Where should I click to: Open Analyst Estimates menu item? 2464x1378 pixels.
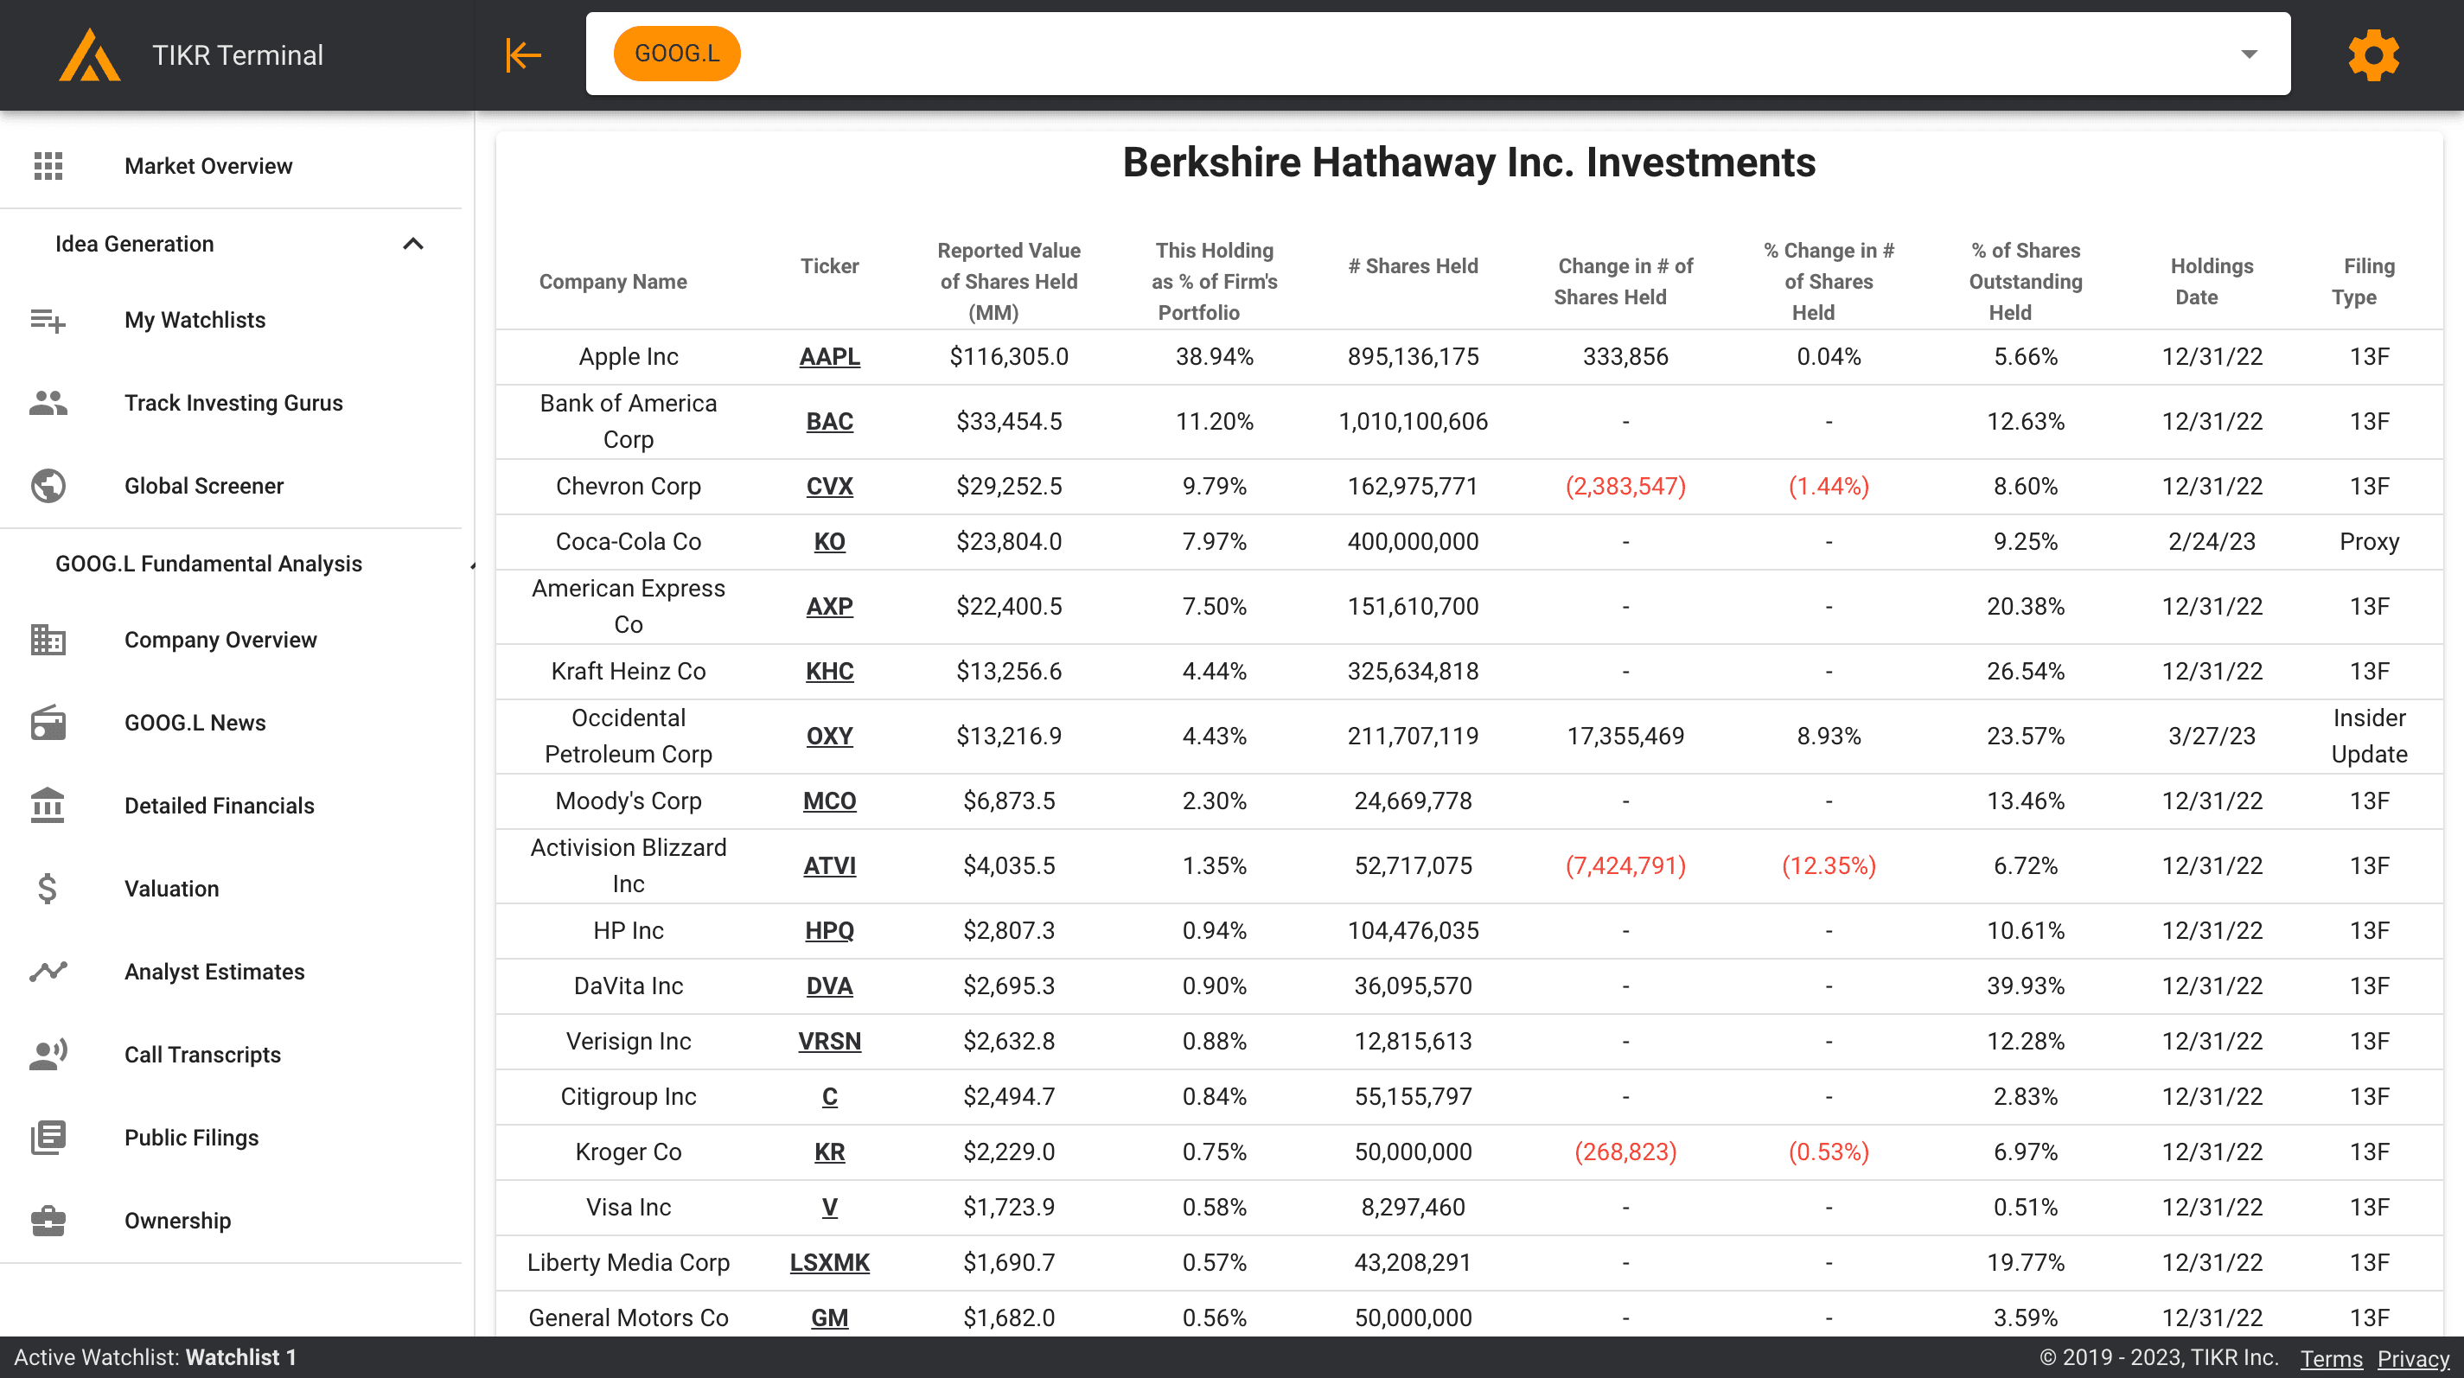214,972
